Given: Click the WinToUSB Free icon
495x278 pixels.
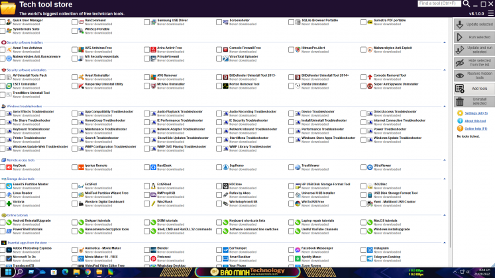Looking at the screenshot, I should [x=298, y=204].
